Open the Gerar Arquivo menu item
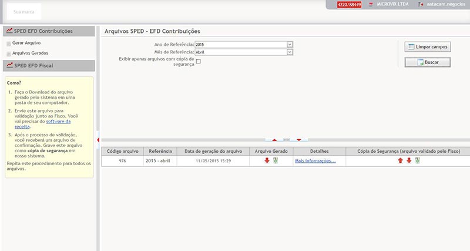Image resolution: width=470 pixels, height=251 pixels. point(26,43)
